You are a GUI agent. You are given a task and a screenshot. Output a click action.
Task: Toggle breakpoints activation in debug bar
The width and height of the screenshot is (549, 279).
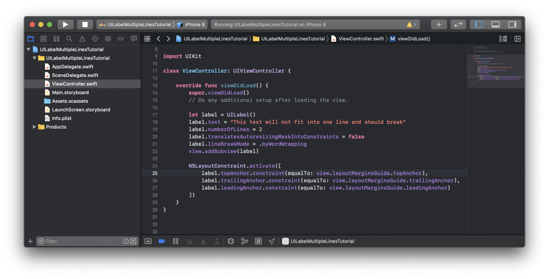161,242
